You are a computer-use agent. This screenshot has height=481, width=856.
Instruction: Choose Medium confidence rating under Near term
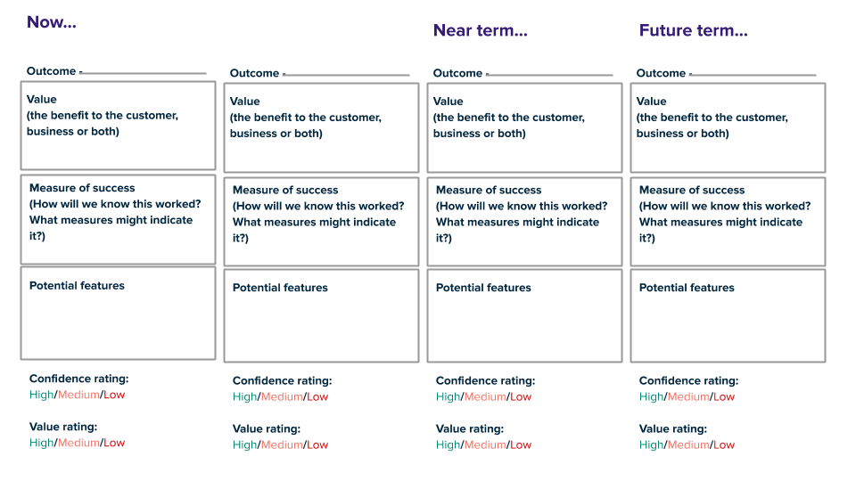486,396
